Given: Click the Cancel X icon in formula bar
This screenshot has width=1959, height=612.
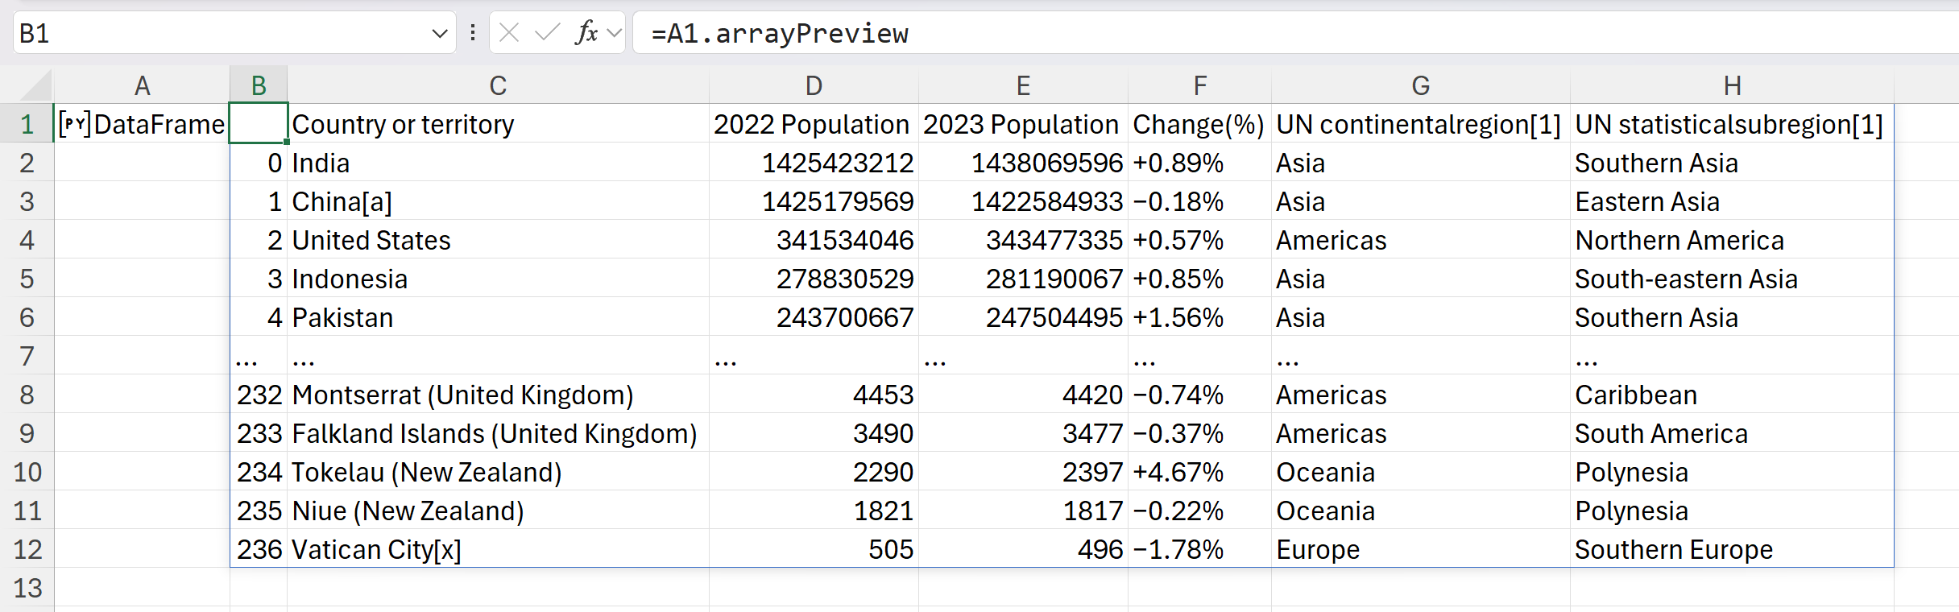Looking at the screenshot, I should [509, 33].
